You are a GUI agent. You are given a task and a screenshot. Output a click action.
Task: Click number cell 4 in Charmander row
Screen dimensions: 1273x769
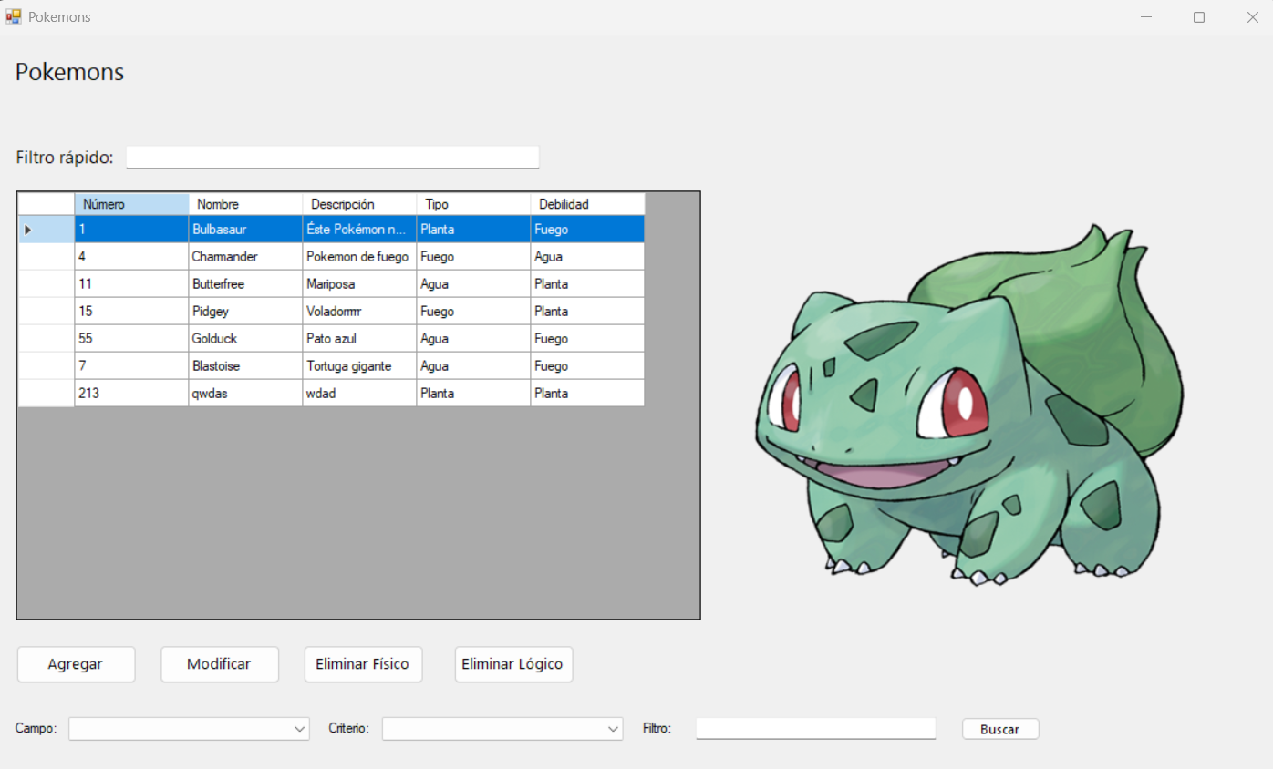[x=131, y=257]
